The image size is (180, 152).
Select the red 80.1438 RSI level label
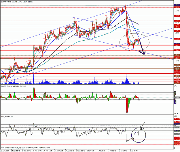tap(177, 122)
